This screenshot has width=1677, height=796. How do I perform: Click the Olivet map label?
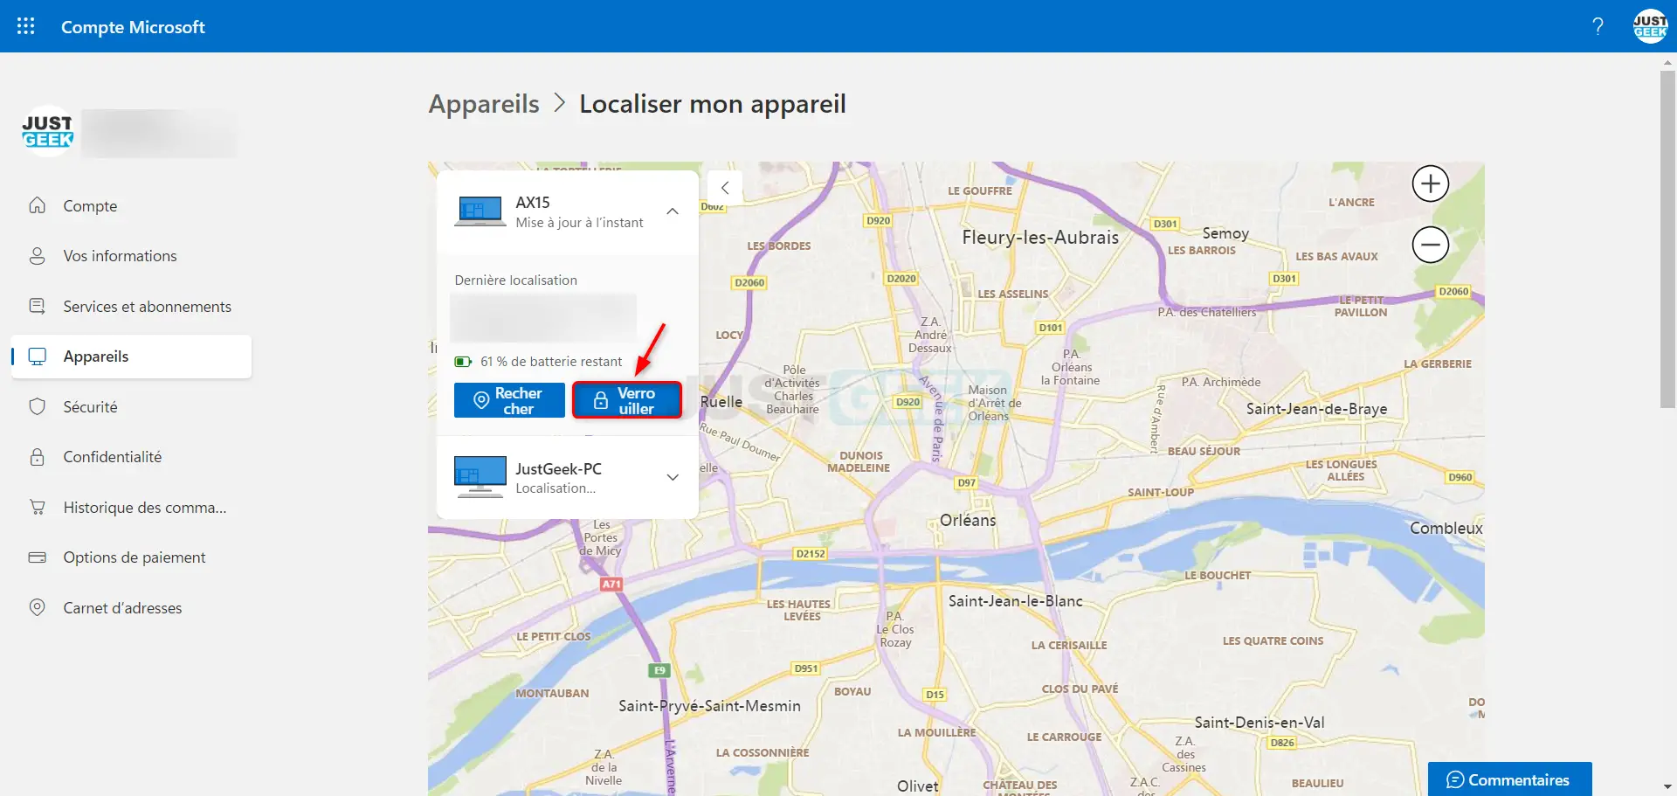click(x=917, y=786)
